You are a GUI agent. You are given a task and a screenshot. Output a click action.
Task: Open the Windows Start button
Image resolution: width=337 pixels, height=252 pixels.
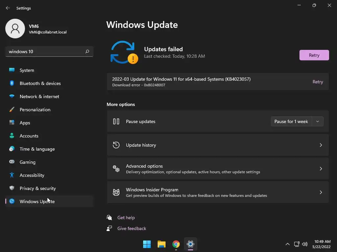pyautogui.click(x=147, y=244)
